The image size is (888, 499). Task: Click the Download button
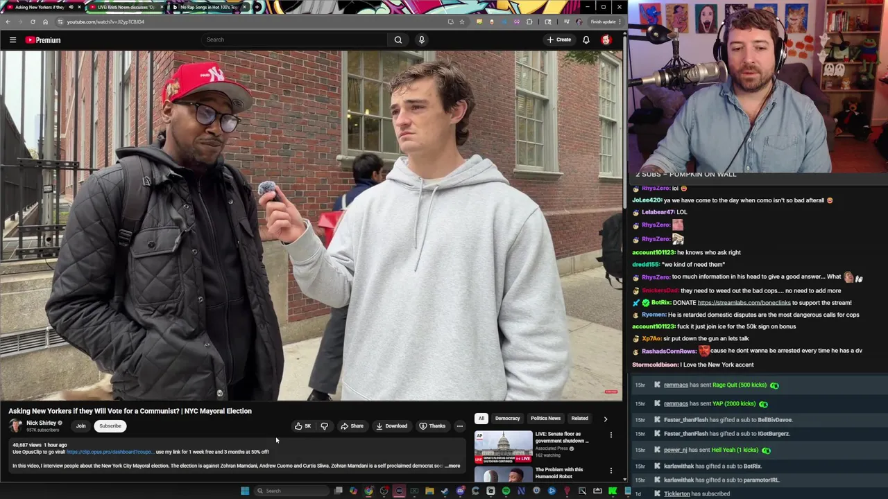(x=392, y=426)
